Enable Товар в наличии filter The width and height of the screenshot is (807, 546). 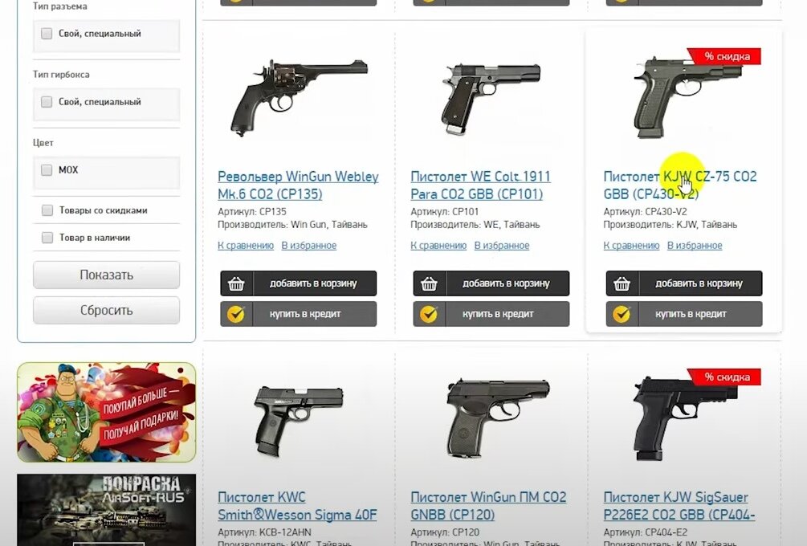pos(47,237)
